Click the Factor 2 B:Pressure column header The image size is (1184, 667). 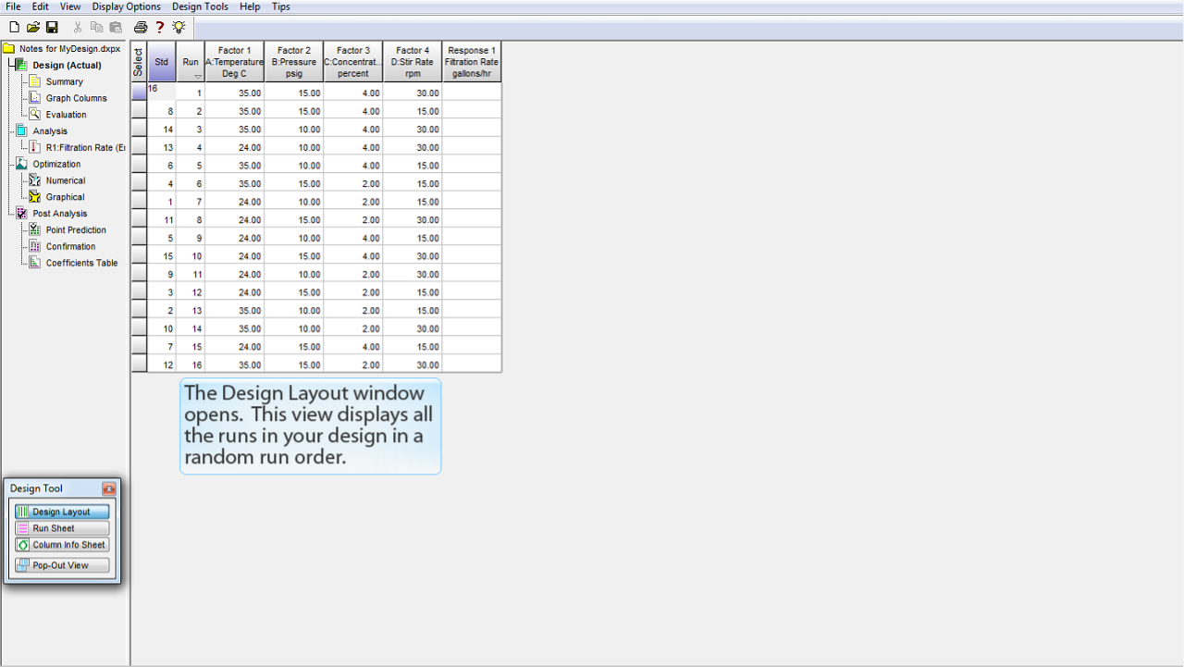coord(294,62)
